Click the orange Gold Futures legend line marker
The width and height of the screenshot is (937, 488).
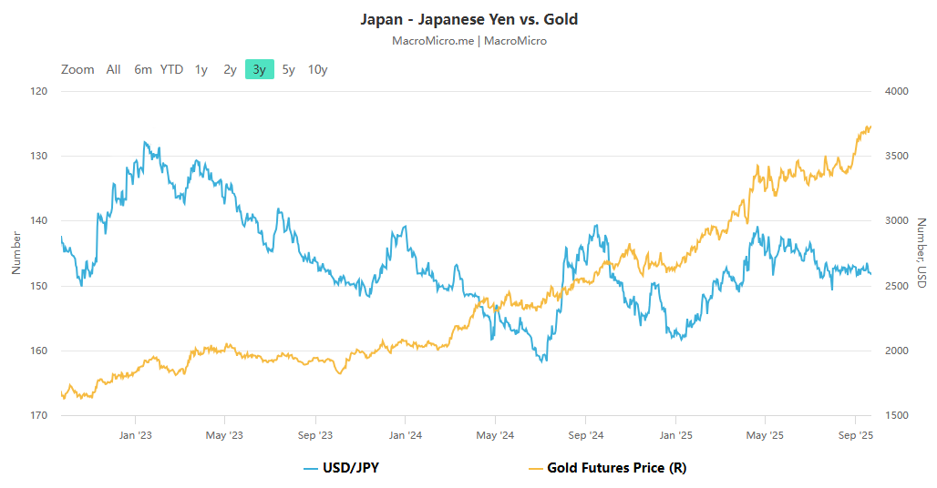click(x=535, y=468)
